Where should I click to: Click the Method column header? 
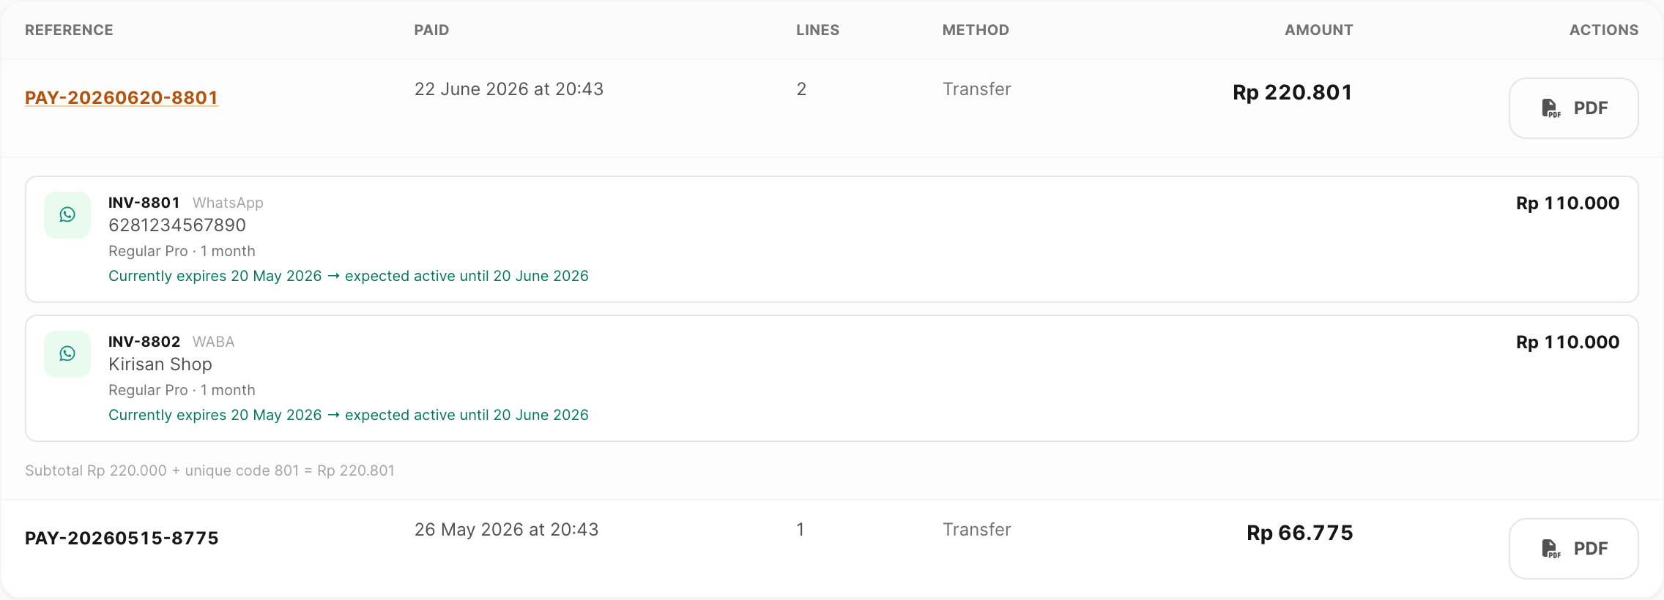tap(976, 30)
